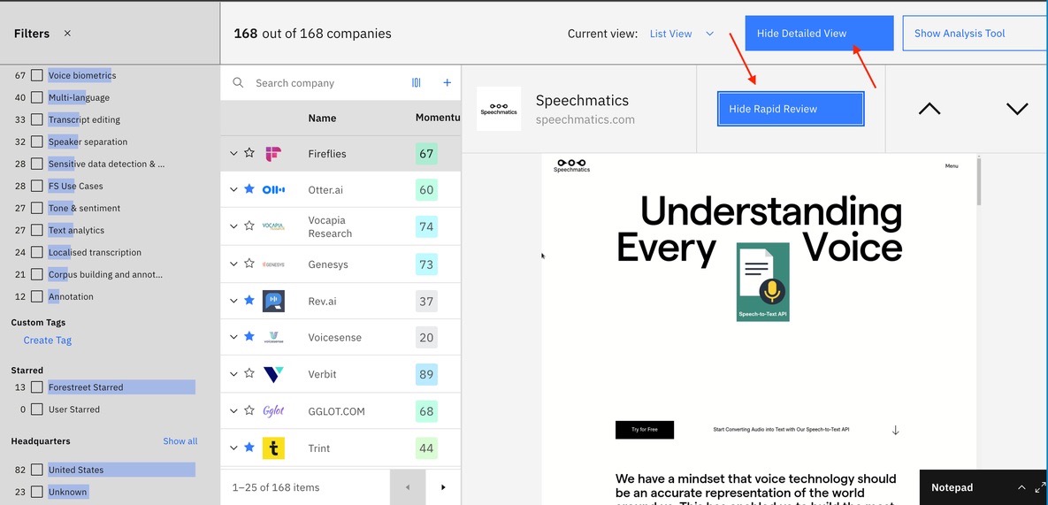The width and height of the screenshot is (1048, 505).
Task: Star the Verbit company
Action: pyautogui.click(x=249, y=373)
